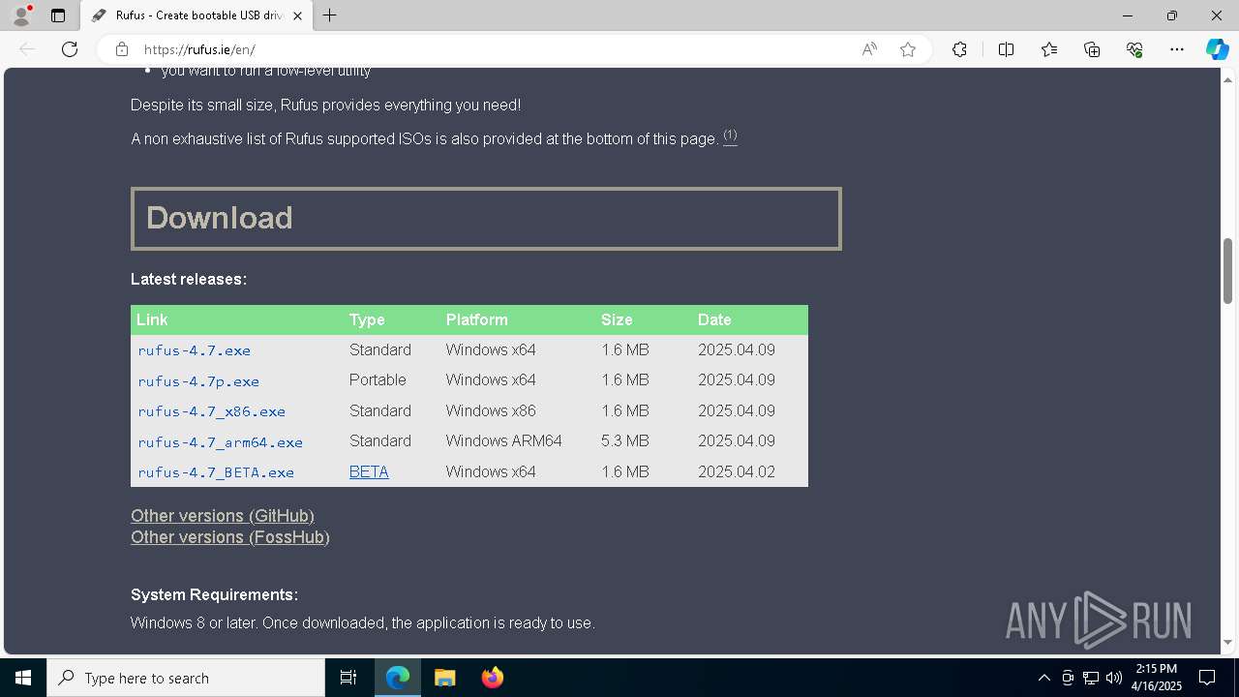Image resolution: width=1239 pixels, height=697 pixels.
Task: Open a new tab with plus button
Action: (330, 15)
